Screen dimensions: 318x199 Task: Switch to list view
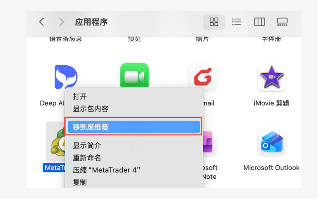(x=237, y=22)
